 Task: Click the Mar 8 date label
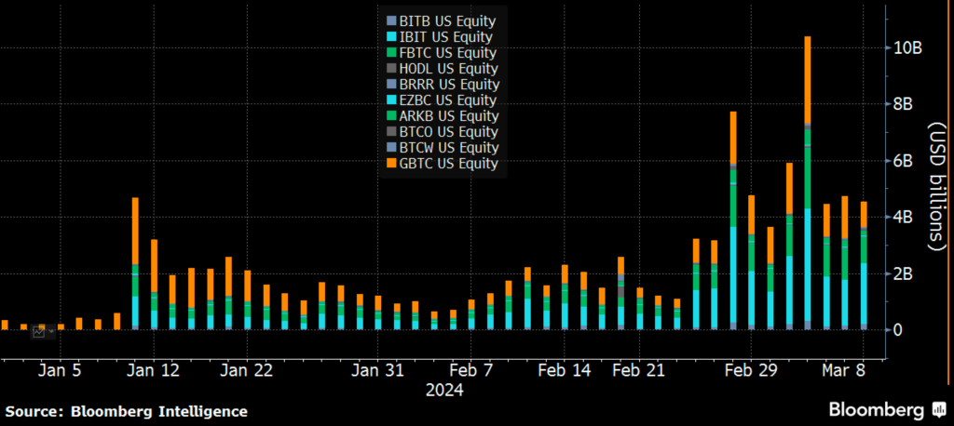coord(844,371)
